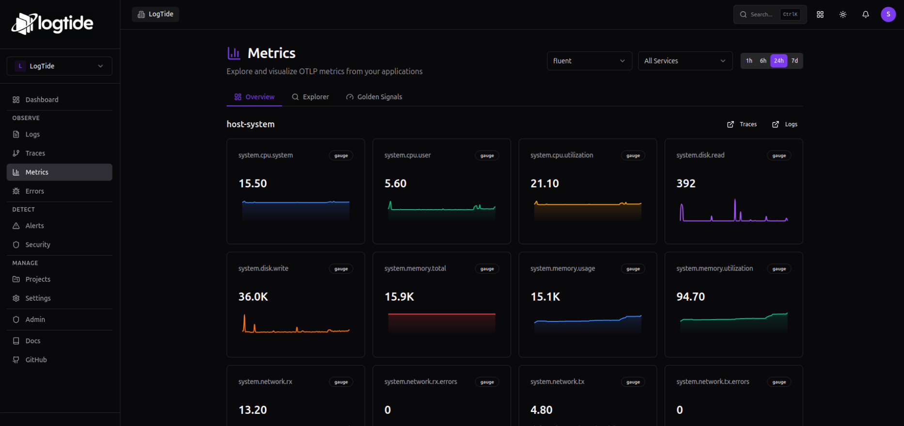
Task: Open the user avatar S menu
Action: 888,15
